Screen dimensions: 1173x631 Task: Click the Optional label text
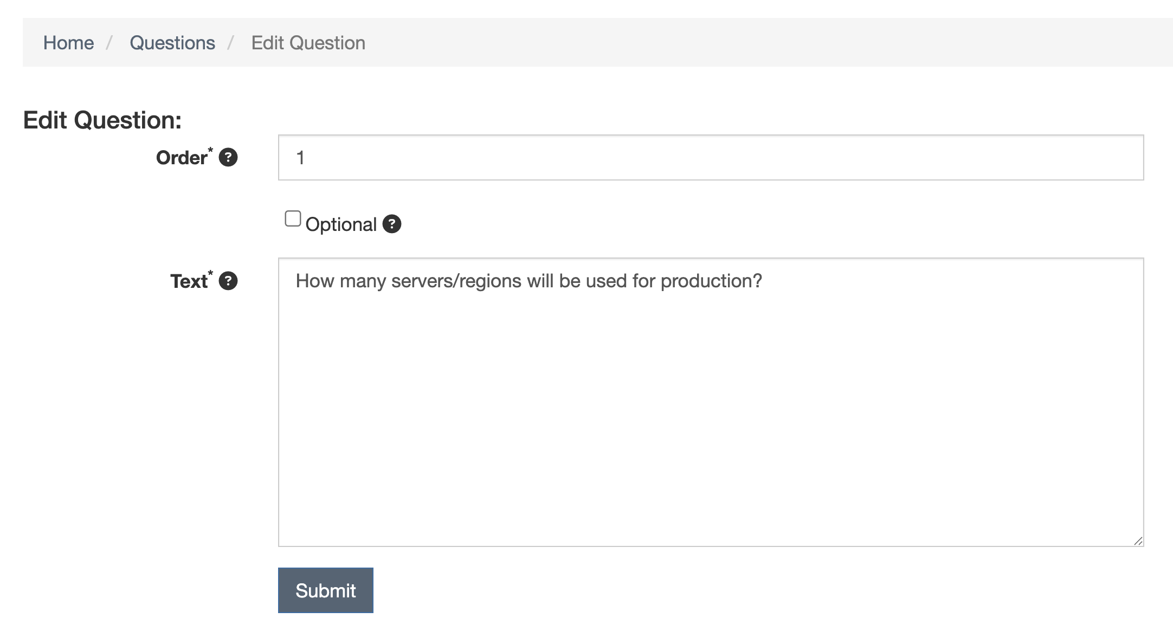pyautogui.click(x=340, y=224)
